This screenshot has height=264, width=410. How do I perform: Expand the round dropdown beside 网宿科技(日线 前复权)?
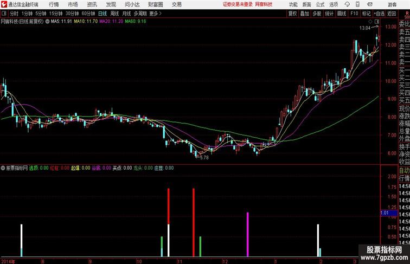click(x=47, y=22)
